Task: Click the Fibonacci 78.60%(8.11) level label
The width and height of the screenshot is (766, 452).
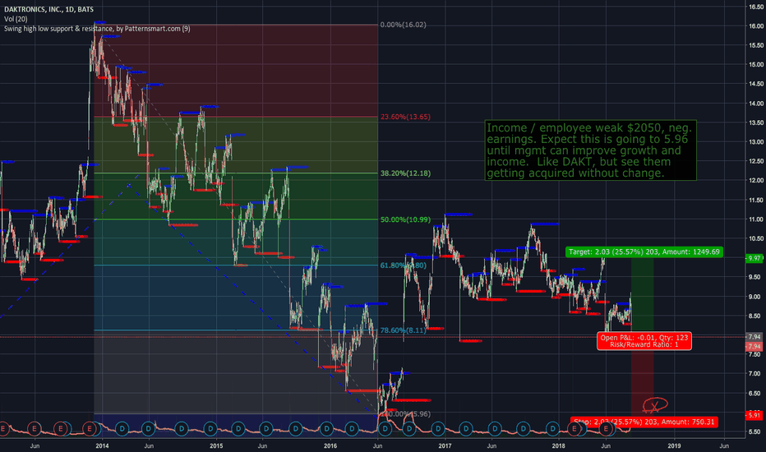Action: click(403, 330)
